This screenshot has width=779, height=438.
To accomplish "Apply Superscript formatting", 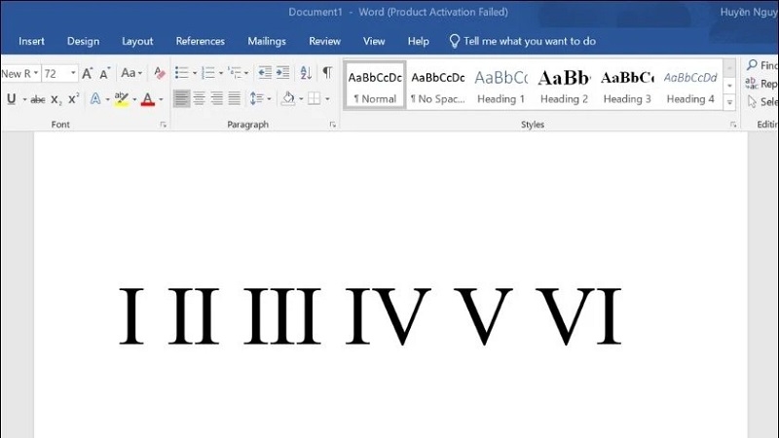I will tap(73, 99).
